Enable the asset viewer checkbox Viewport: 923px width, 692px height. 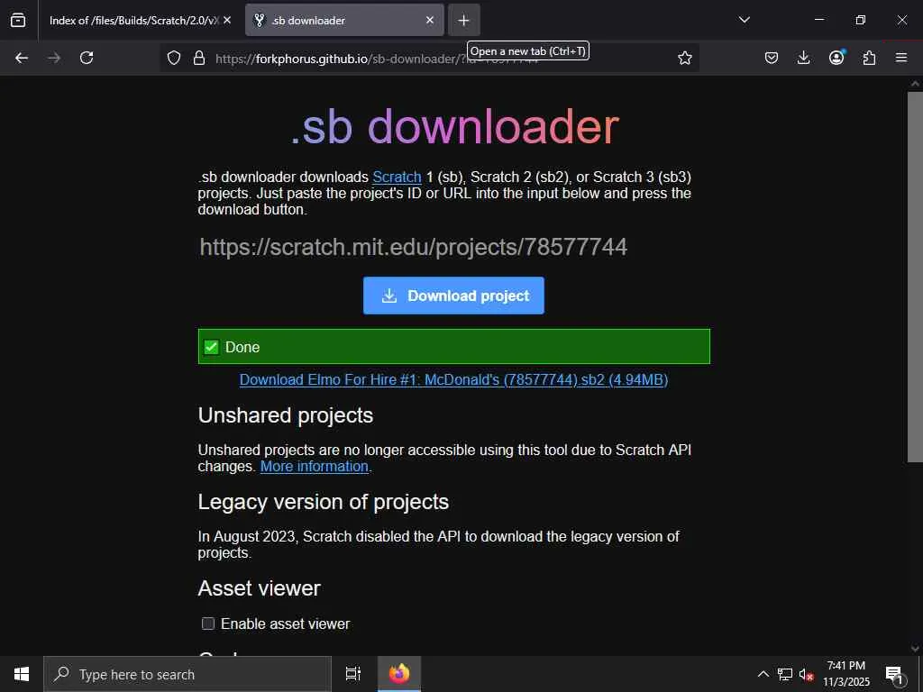tap(208, 624)
